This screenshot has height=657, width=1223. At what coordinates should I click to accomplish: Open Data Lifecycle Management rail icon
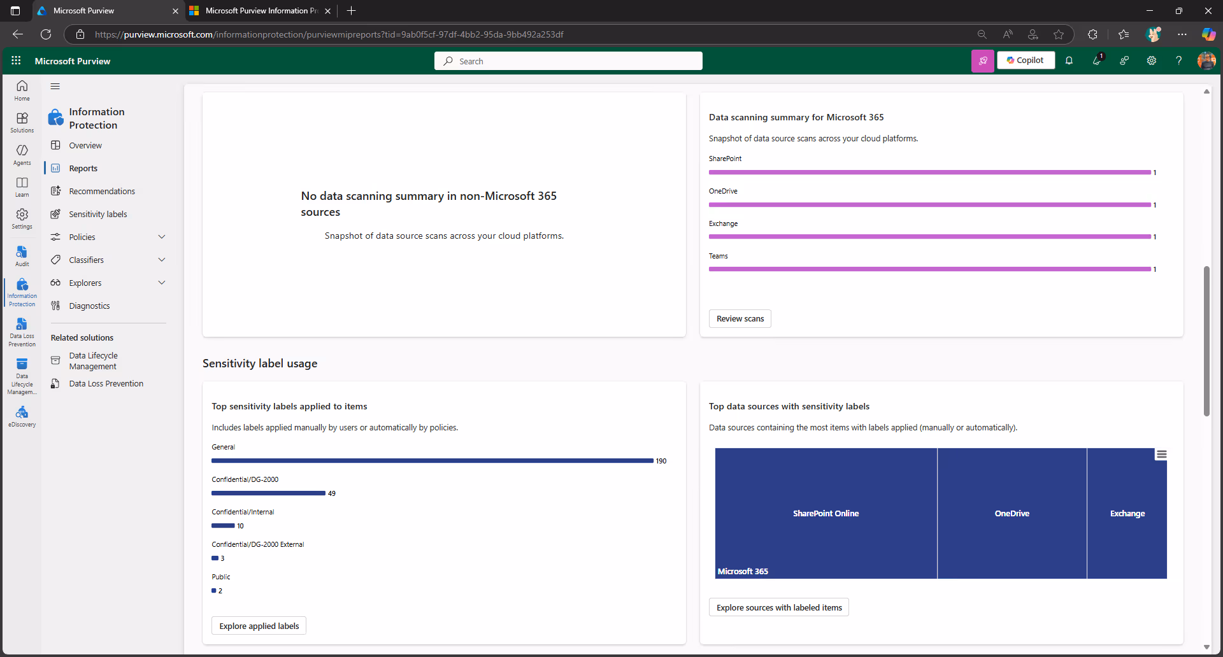coord(22,376)
